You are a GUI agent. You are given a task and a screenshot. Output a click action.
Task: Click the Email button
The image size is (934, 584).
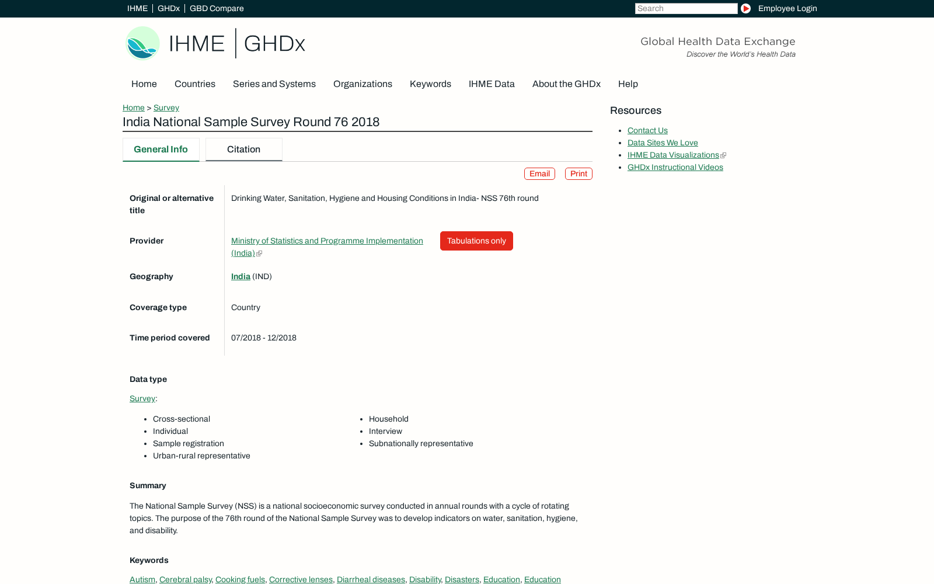539,174
